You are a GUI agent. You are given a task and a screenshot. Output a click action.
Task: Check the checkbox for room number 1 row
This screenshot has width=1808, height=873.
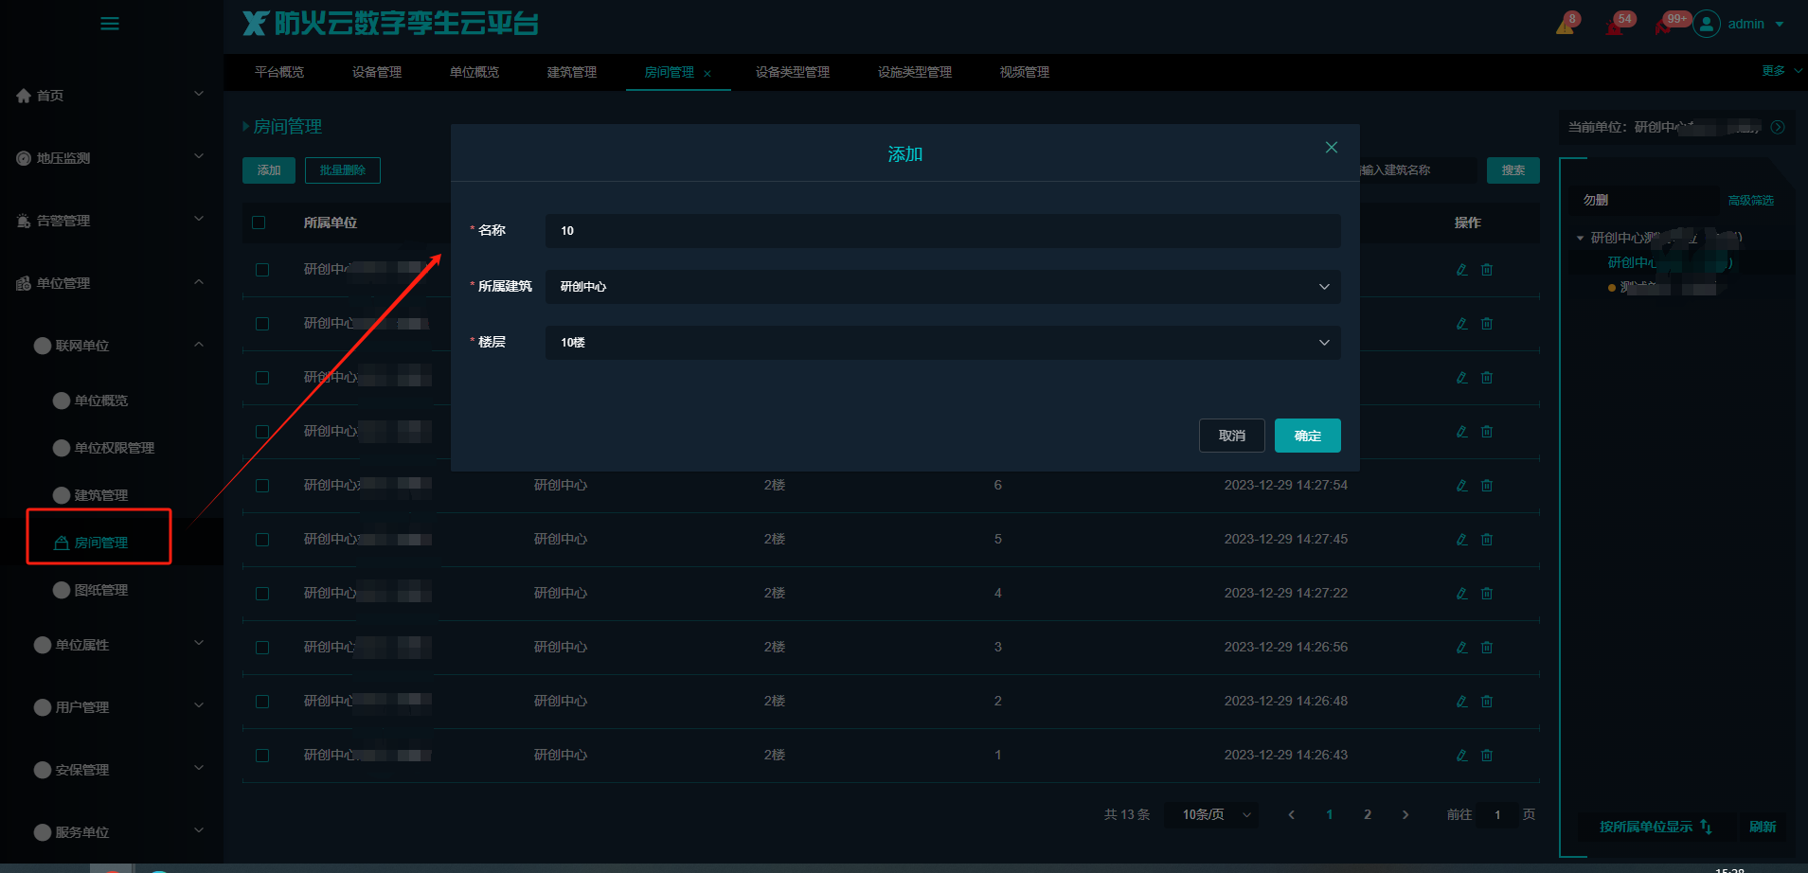click(262, 756)
